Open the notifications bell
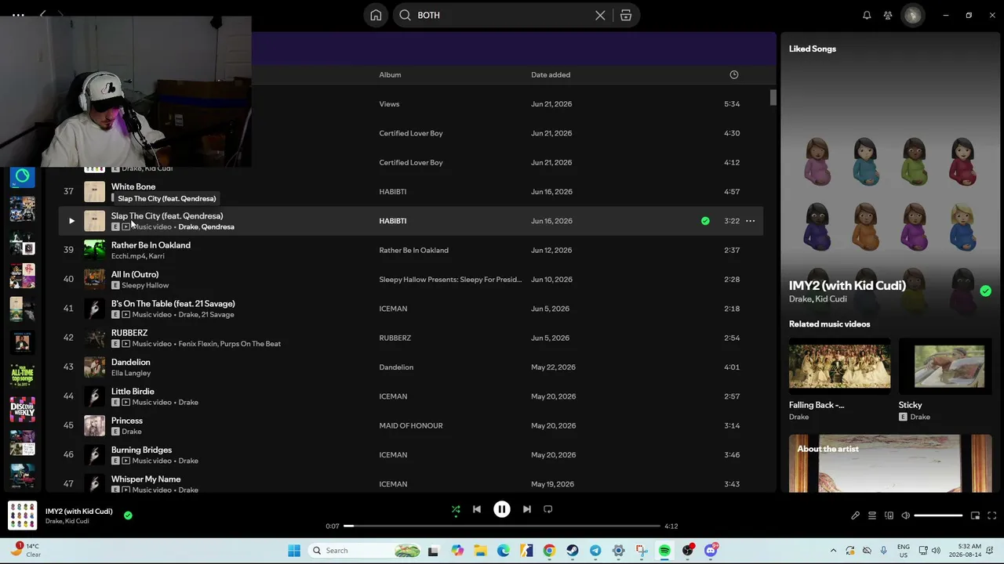The height and width of the screenshot is (564, 1004). (867, 15)
